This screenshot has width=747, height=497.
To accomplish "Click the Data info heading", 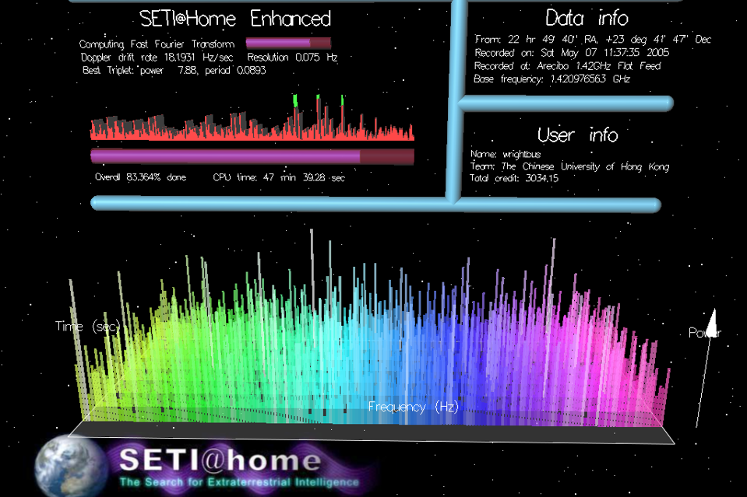I will pyautogui.click(x=587, y=18).
